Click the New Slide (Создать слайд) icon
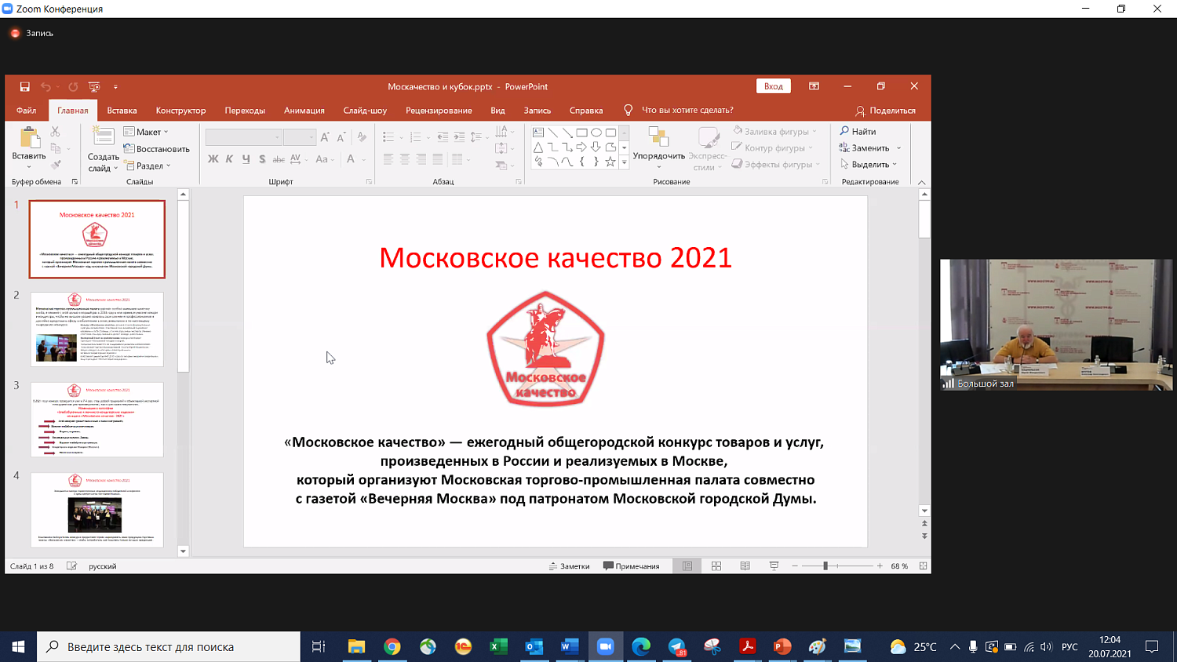The image size is (1177, 662). pyautogui.click(x=103, y=136)
